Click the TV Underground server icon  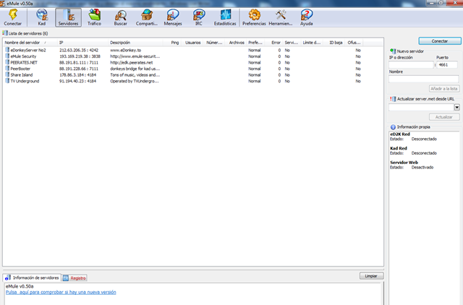pos(7,81)
